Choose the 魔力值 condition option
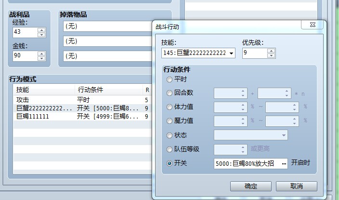The height and width of the screenshot is (200, 339). coord(169,121)
